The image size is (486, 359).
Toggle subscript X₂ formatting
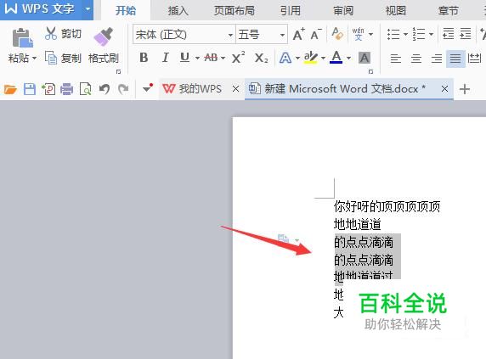261,58
